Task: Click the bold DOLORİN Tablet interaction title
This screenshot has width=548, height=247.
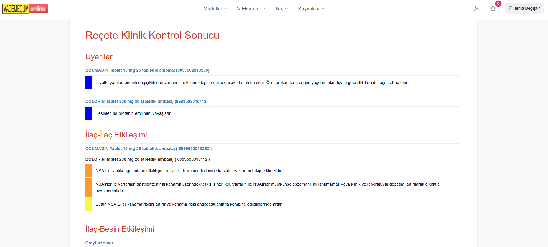Action: 148,159
